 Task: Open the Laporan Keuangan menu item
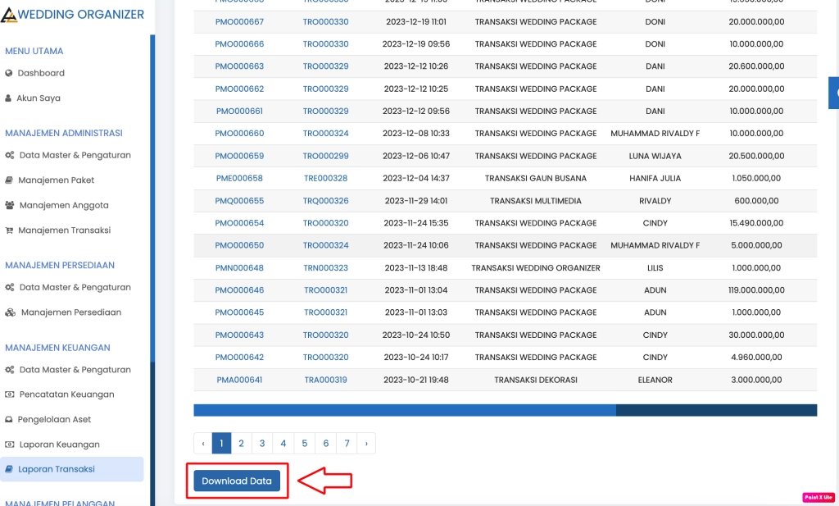[60, 444]
